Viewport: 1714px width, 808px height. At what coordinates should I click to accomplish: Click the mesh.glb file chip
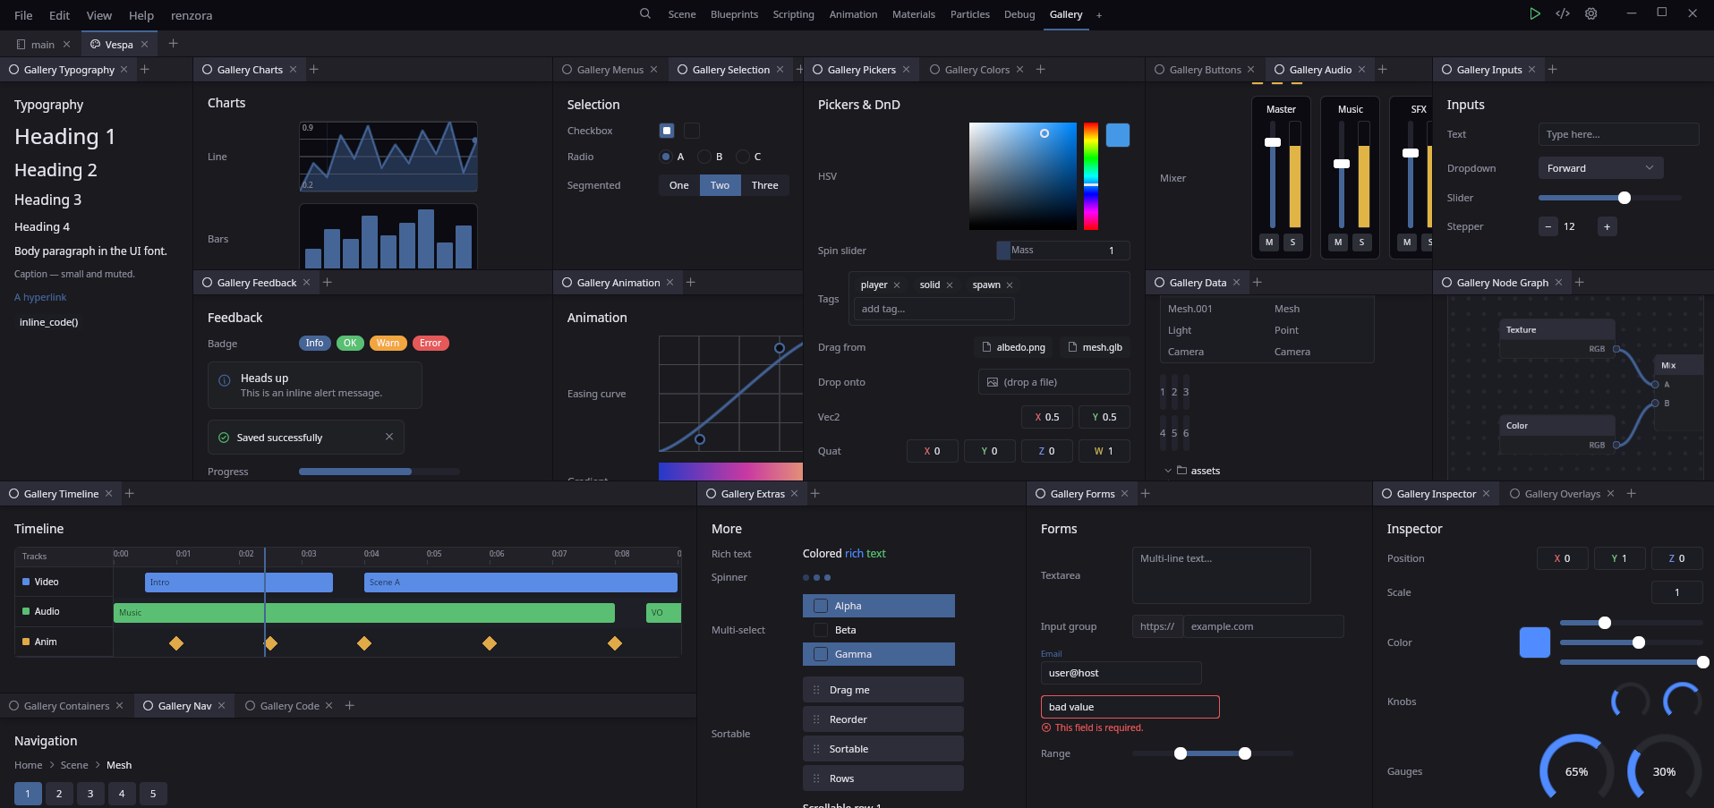[1095, 347]
